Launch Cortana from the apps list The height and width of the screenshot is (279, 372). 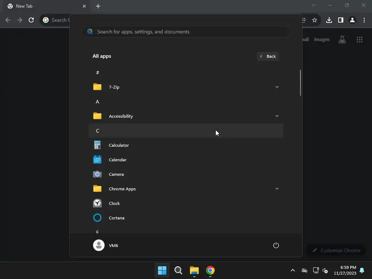[x=186, y=218]
